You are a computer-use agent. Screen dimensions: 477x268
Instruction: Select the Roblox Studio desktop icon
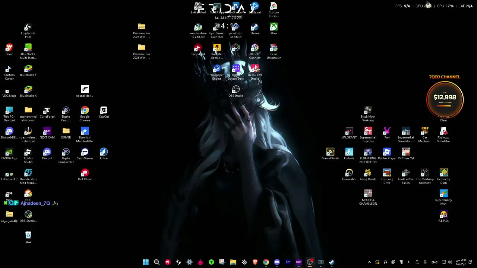[28, 156]
